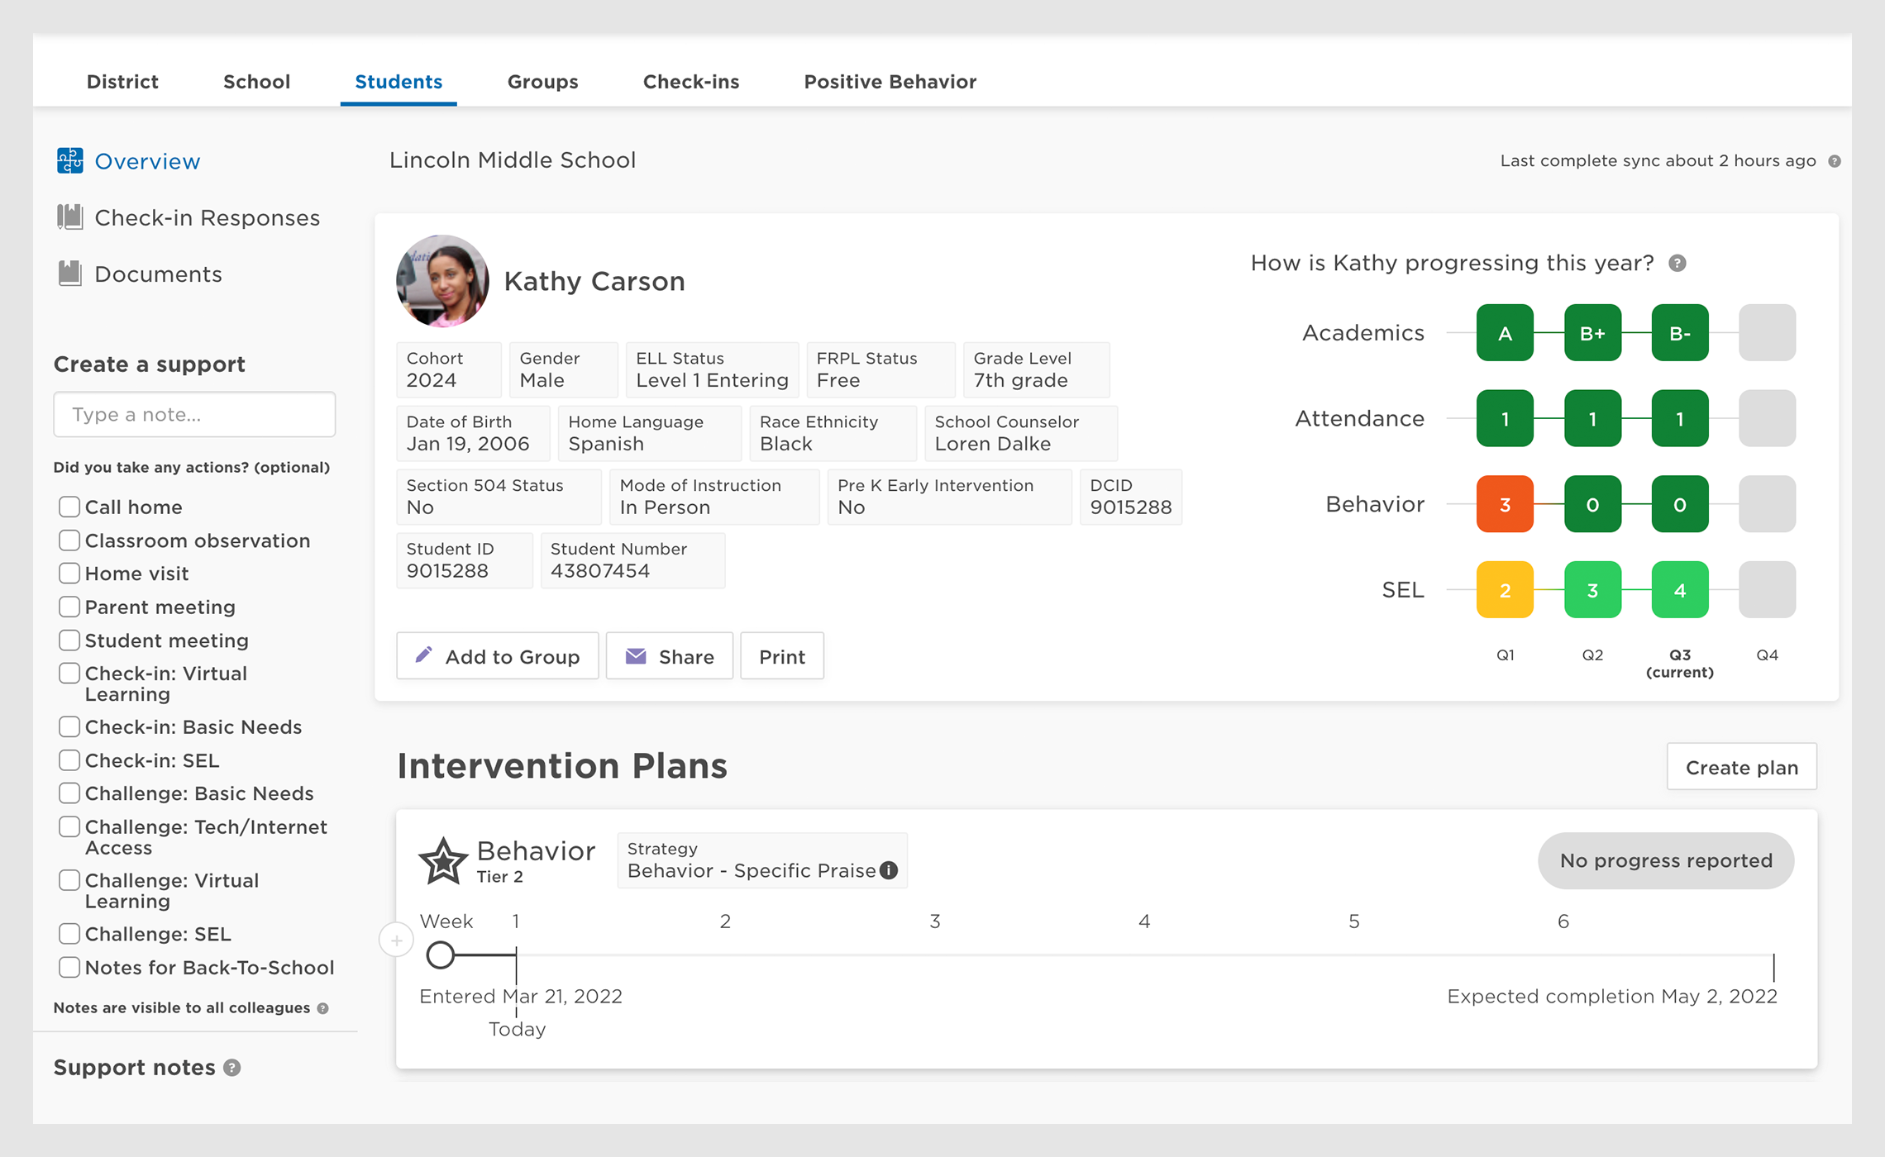Click the envelope icon on Share
Screen dimensions: 1885x1157
636,656
